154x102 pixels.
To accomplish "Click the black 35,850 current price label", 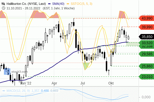I will point(146,37).
